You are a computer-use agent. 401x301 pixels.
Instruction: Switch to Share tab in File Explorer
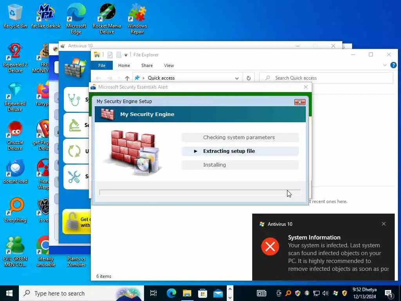tap(147, 65)
